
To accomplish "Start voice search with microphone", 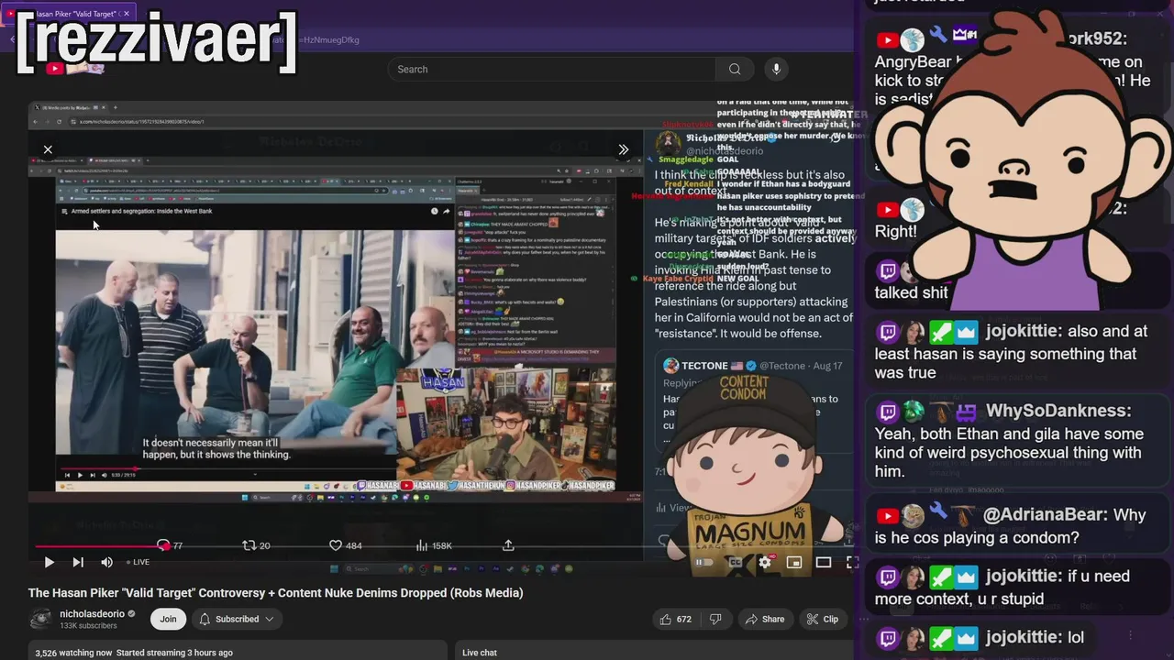I will coord(776,69).
